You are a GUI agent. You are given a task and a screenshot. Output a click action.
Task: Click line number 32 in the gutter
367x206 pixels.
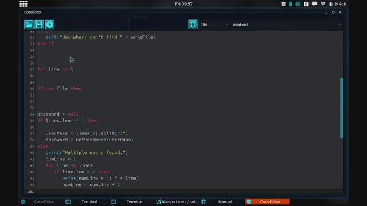tap(32, 102)
